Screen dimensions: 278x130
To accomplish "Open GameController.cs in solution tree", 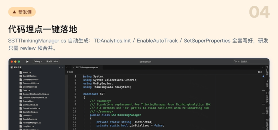I will [31, 108].
